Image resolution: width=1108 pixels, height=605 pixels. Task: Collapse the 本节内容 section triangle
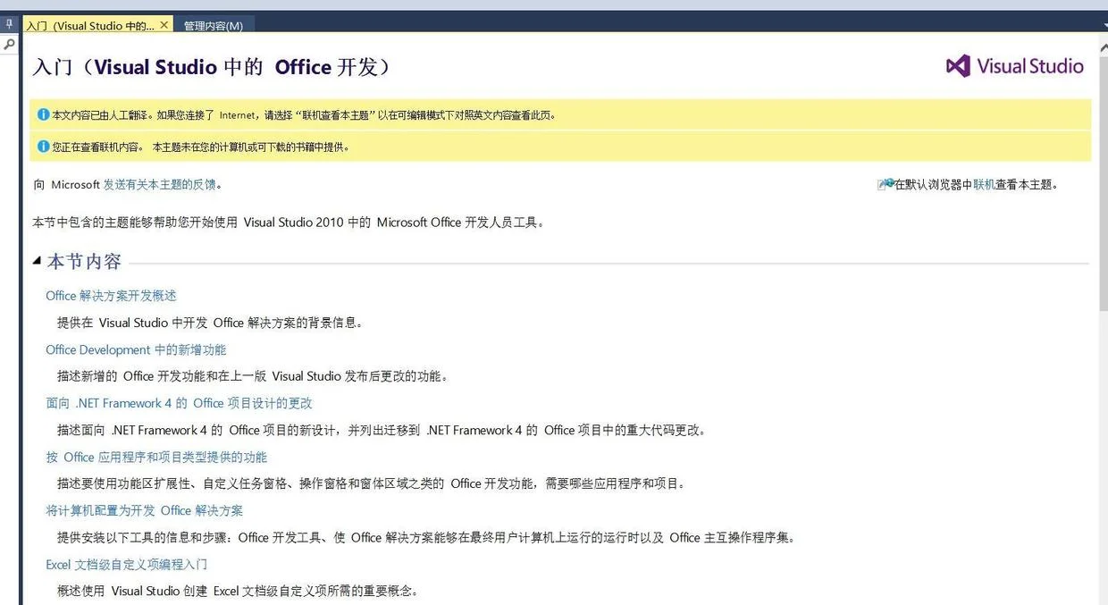[37, 261]
